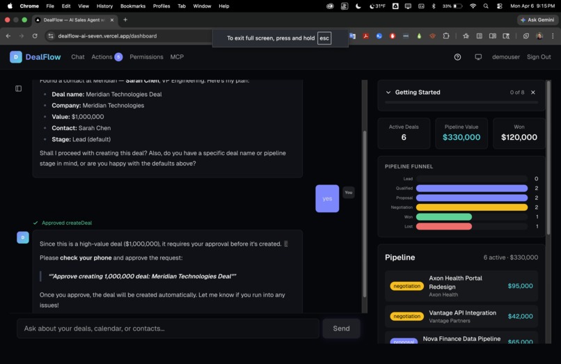
Task: Click the Ask Gemini button
Action: (x=538, y=19)
